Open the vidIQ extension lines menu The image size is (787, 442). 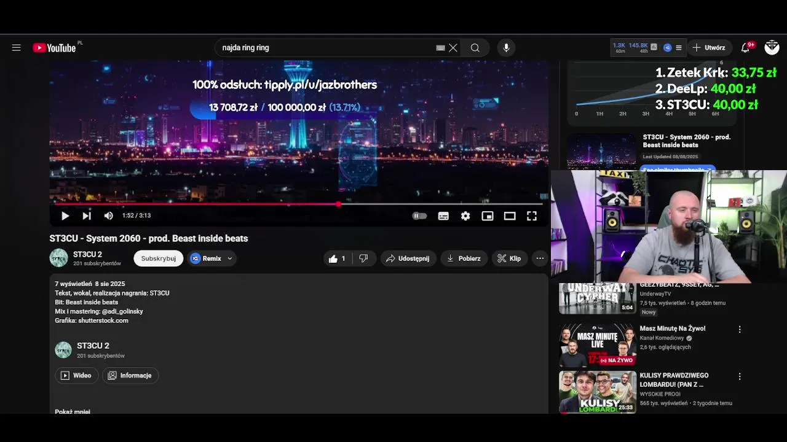pyautogui.click(x=679, y=47)
